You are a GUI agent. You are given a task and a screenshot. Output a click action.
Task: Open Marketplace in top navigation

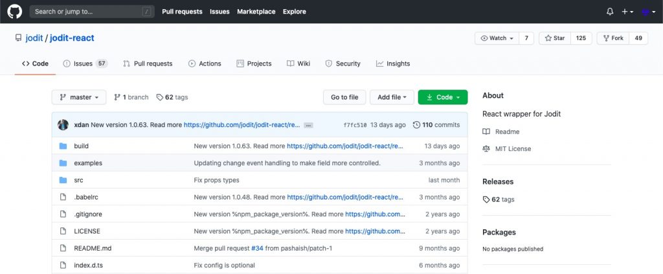pos(256,12)
